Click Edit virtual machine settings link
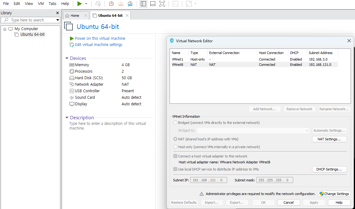The width and height of the screenshot is (355, 209). pyautogui.click(x=99, y=45)
